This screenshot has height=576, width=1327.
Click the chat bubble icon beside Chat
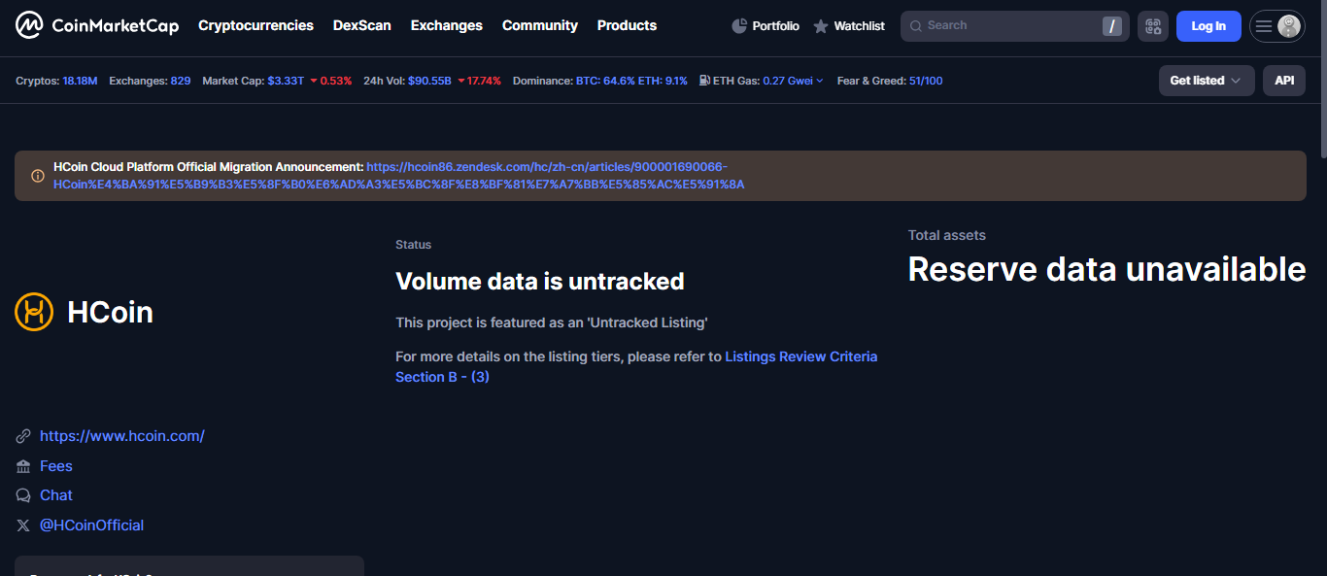click(23, 495)
